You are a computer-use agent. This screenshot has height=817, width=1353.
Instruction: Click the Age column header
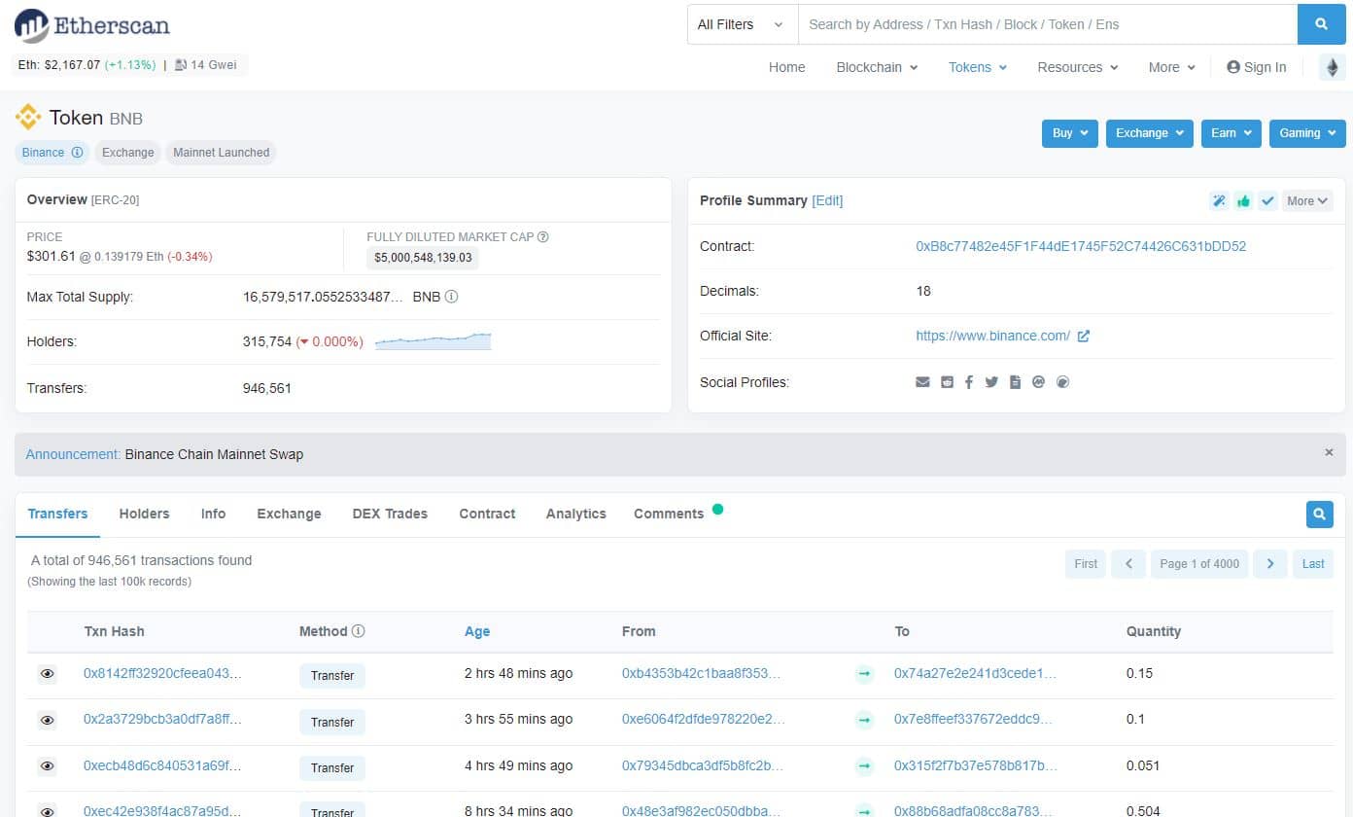click(477, 631)
